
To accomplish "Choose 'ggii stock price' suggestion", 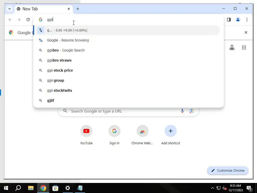I will coord(126,70).
